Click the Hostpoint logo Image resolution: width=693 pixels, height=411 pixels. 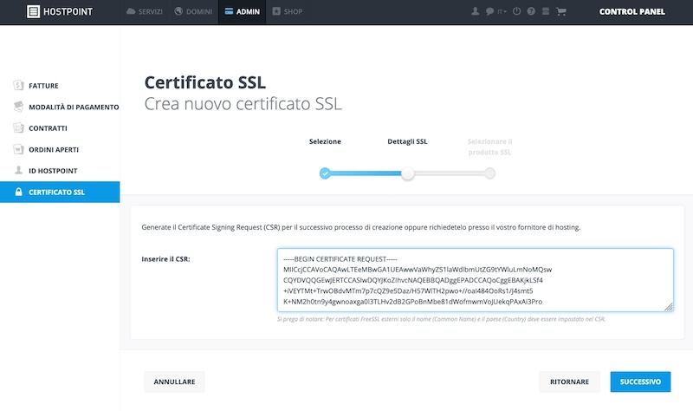(60, 11)
